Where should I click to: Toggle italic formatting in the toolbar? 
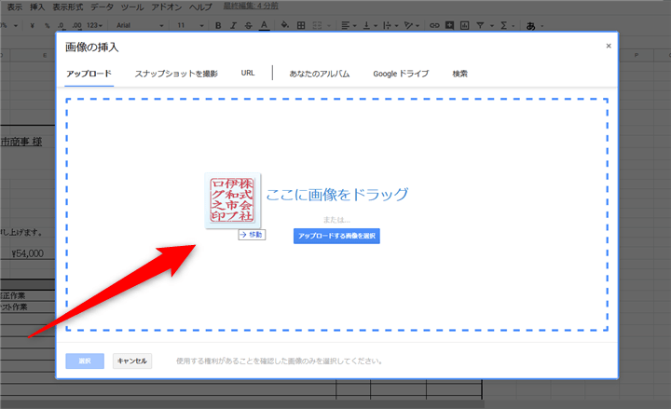tap(233, 26)
